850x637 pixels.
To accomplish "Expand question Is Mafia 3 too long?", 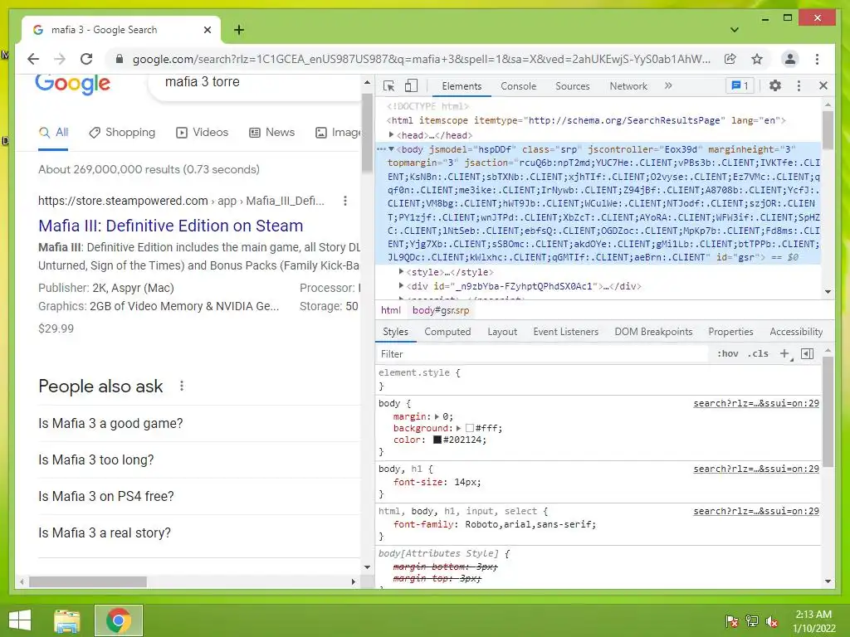I will point(199,460).
